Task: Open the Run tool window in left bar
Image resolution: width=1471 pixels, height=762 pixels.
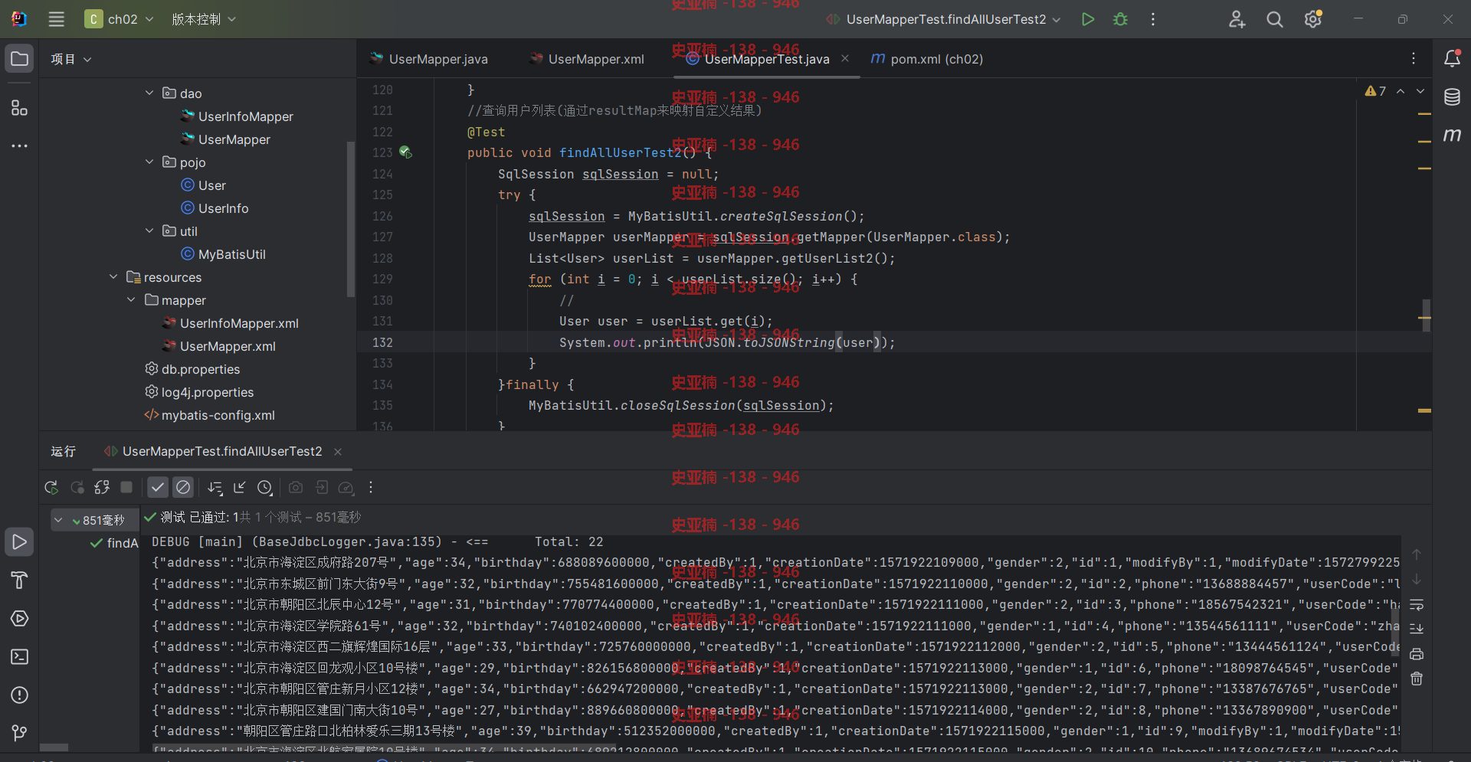Action: (x=20, y=542)
